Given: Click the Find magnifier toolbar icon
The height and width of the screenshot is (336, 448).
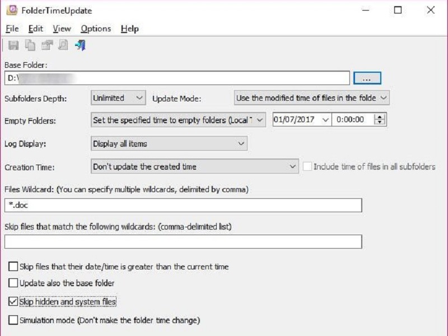Looking at the screenshot, I should [63, 45].
